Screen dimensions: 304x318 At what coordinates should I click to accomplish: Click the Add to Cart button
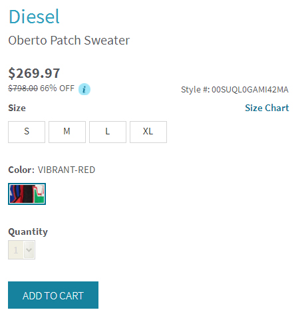(53, 295)
